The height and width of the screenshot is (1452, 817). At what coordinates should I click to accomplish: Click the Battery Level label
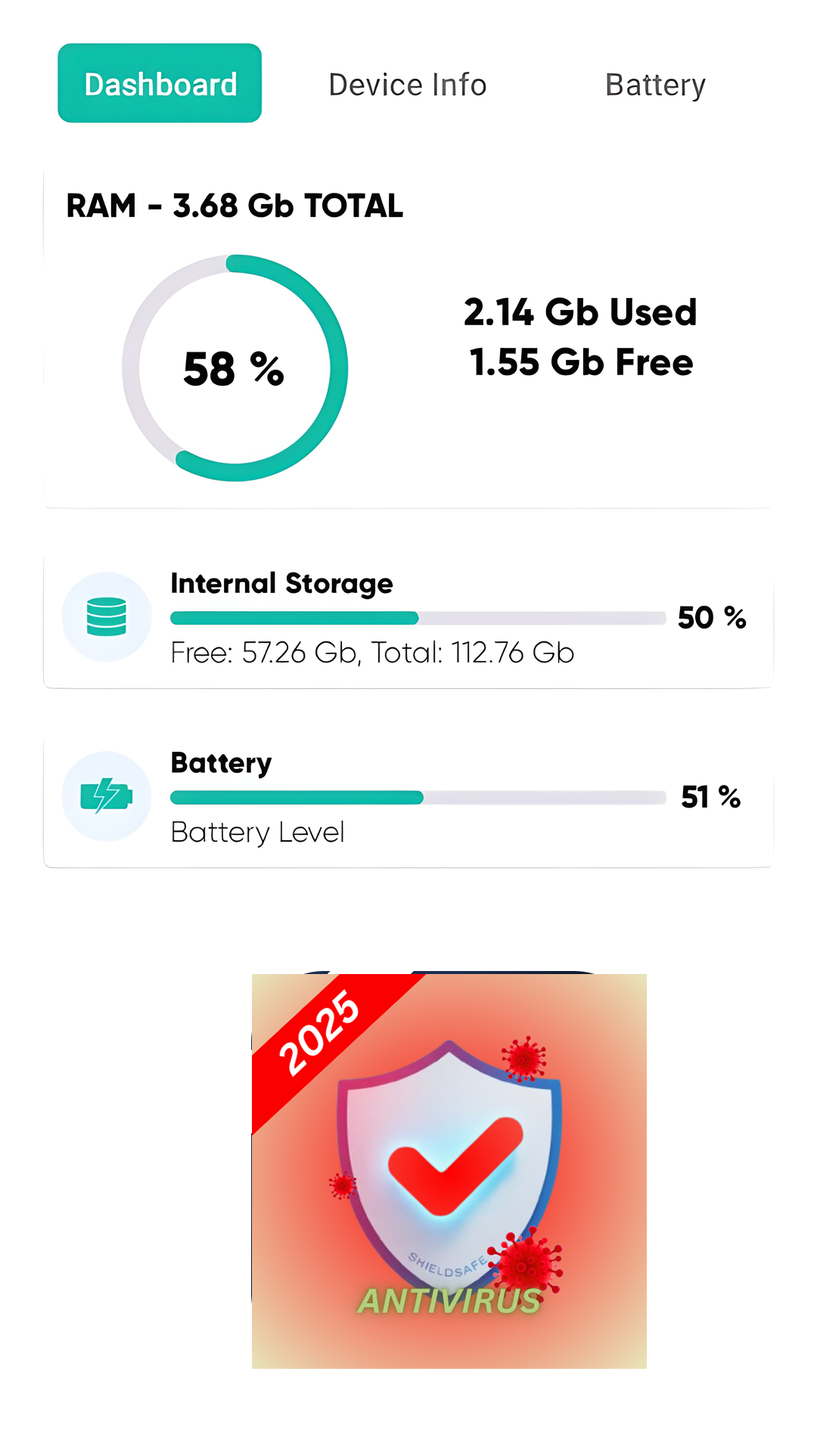point(257,833)
